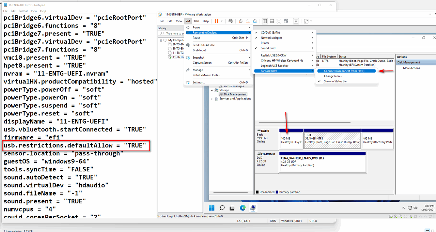
Task: Click the Send Ctrl+Alt+Del toolbar icon
Action: 231,21
